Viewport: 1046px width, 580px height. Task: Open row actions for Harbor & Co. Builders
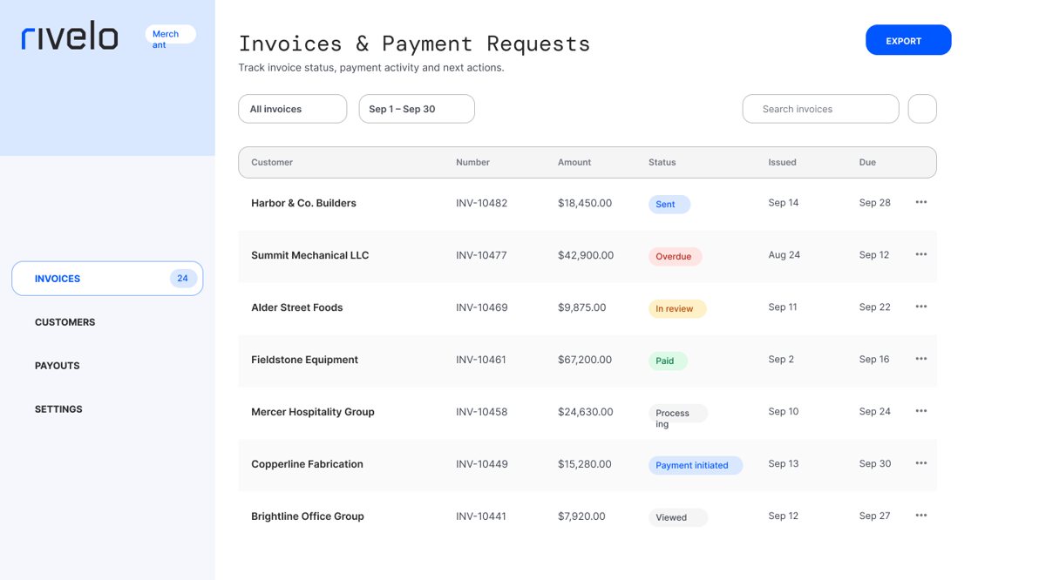920,202
